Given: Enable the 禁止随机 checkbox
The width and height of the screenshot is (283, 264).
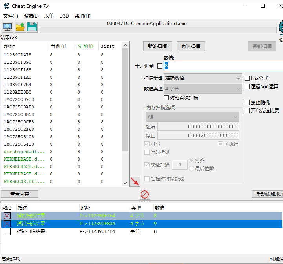Looking at the screenshot, I should tap(247, 103).
